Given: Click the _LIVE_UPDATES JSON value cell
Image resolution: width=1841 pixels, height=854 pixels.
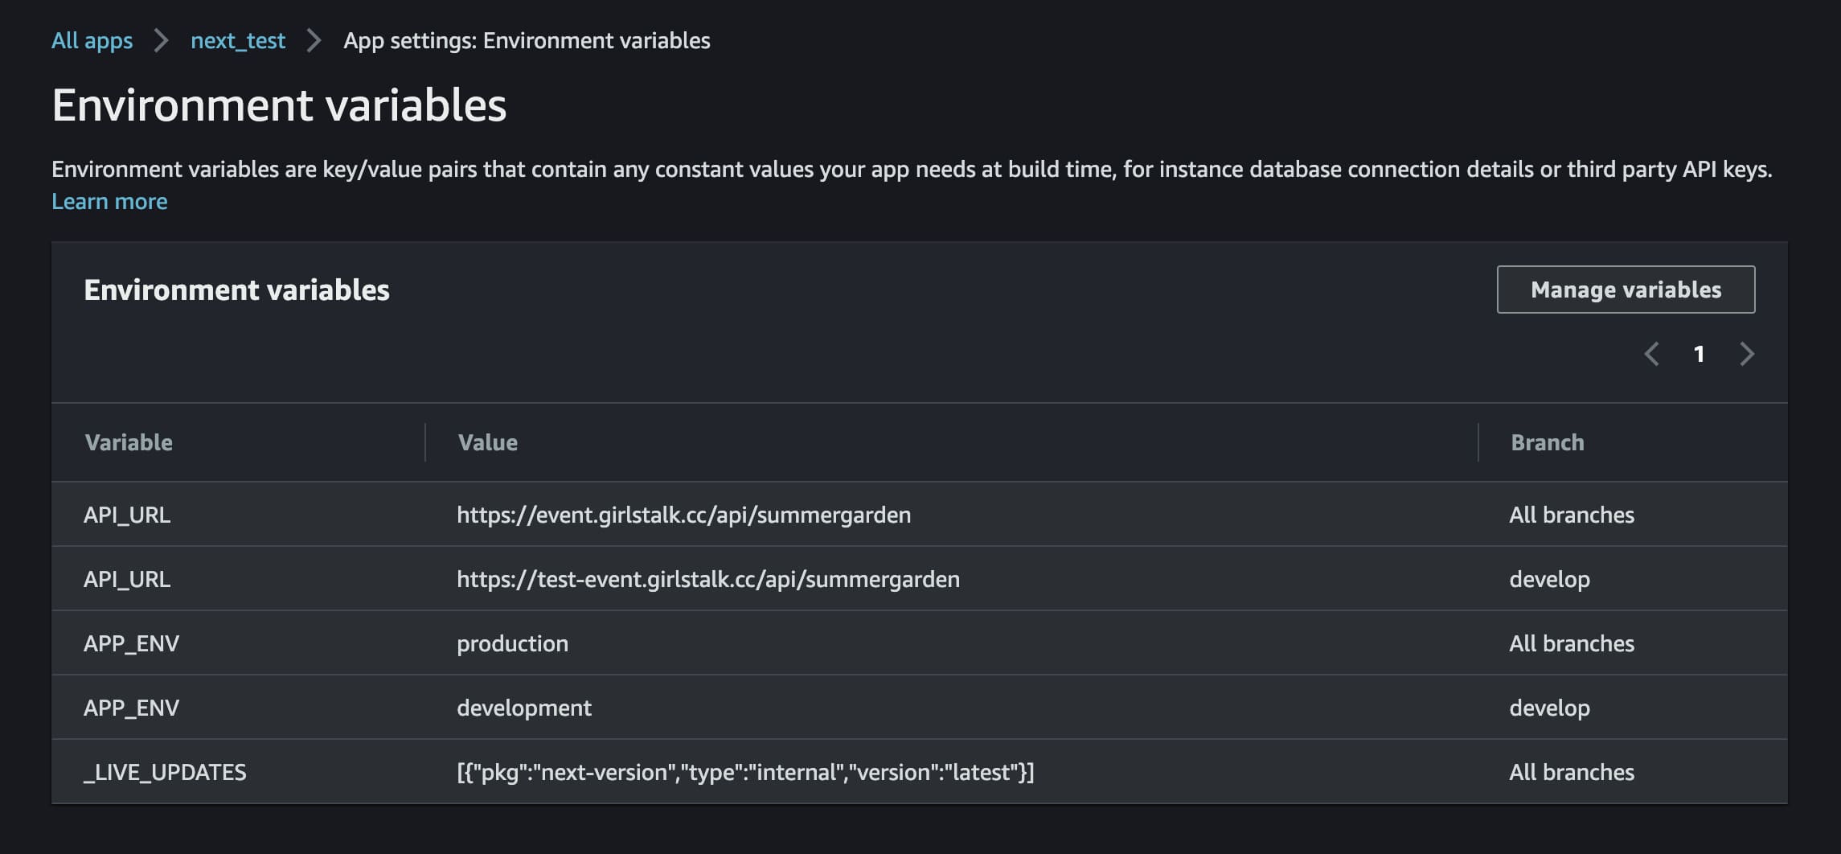Looking at the screenshot, I should point(744,772).
